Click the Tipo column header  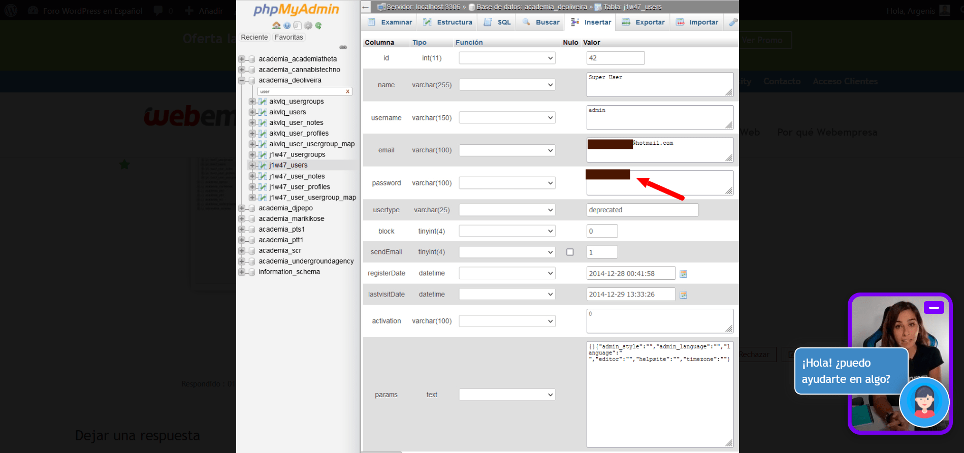pos(420,43)
